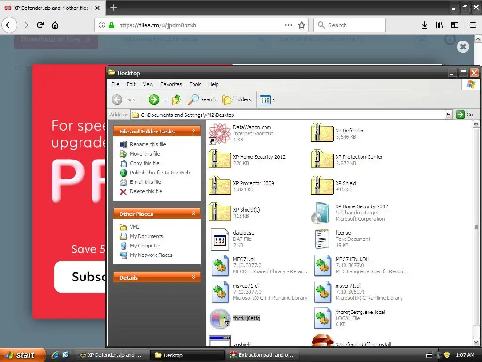This screenshot has height=362, width=482.
Task: Click the Explorer vertical scrollbar down arrow
Action: click(476, 342)
